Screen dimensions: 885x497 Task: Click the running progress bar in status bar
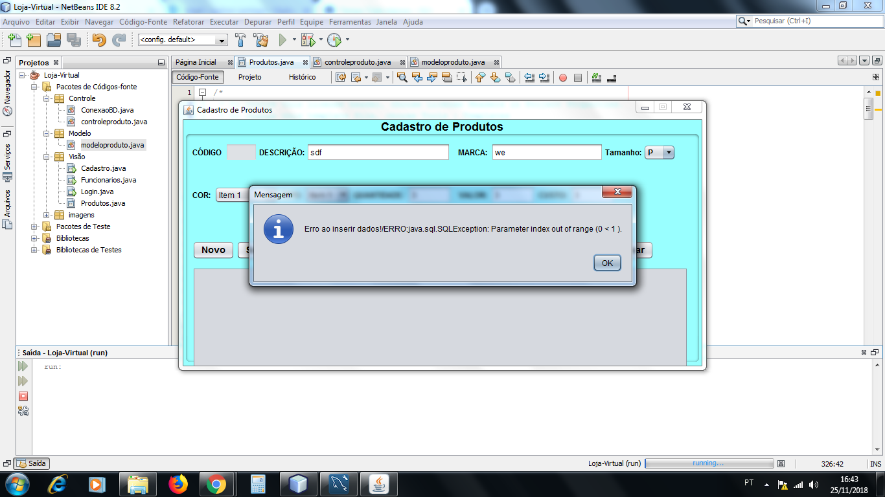(709, 463)
